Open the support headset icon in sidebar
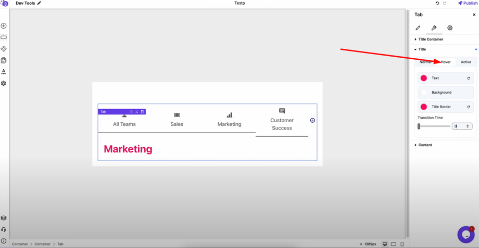 point(4,229)
